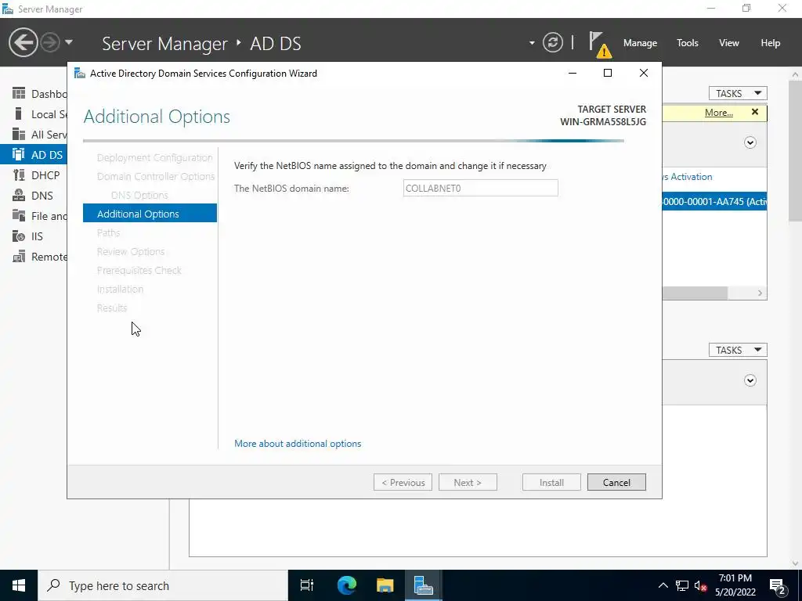Select the IIS icon in sidebar
This screenshot has height=601, width=802.
click(x=19, y=236)
